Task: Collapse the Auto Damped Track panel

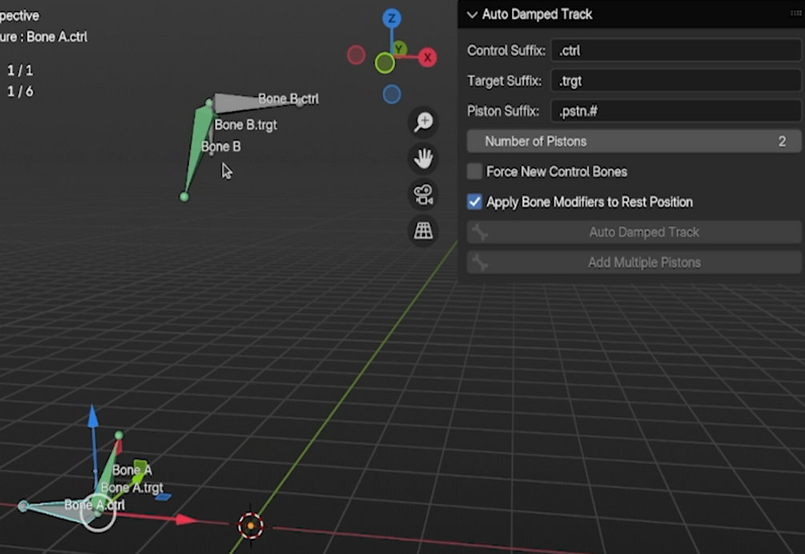Action: [472, 14]
